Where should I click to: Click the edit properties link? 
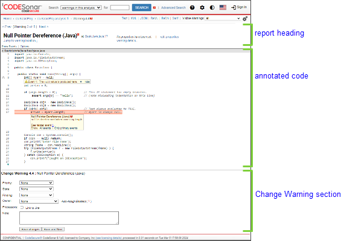coord(170,37)
